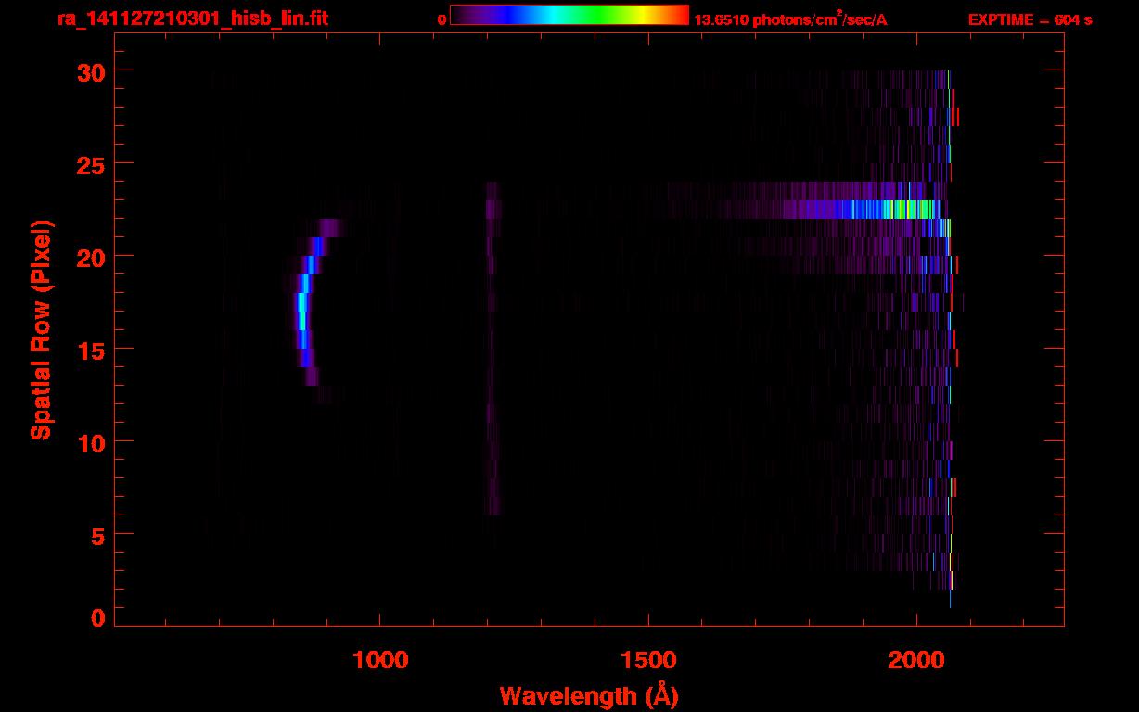This screenshot has width=1139, height=712.
Task: Click the colorbar minimum label 0
Action: [442, 20]
